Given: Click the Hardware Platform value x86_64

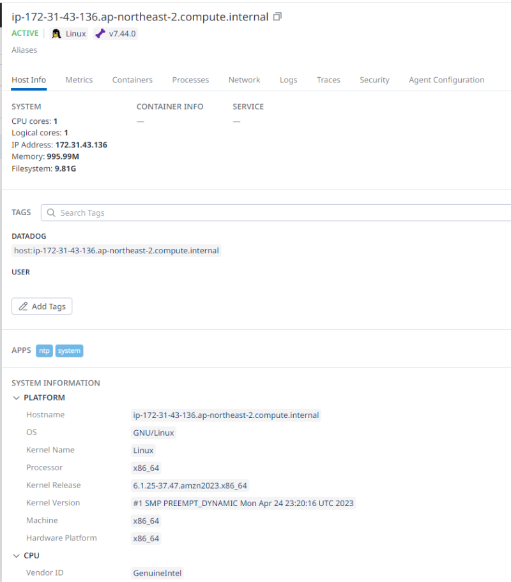Looking at the screenshot, I should pos(146,539).
